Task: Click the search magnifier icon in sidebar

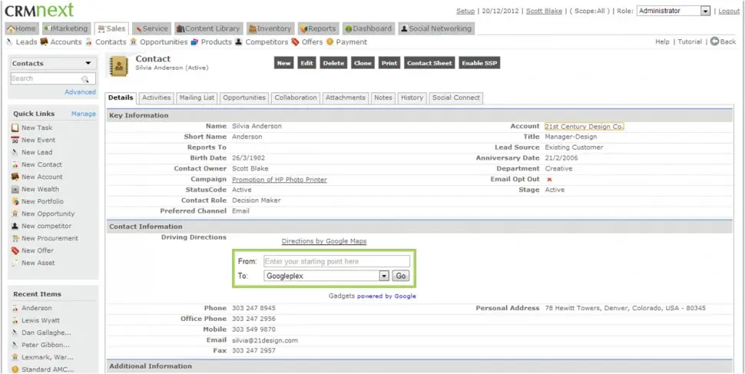Action: point(85,79)
